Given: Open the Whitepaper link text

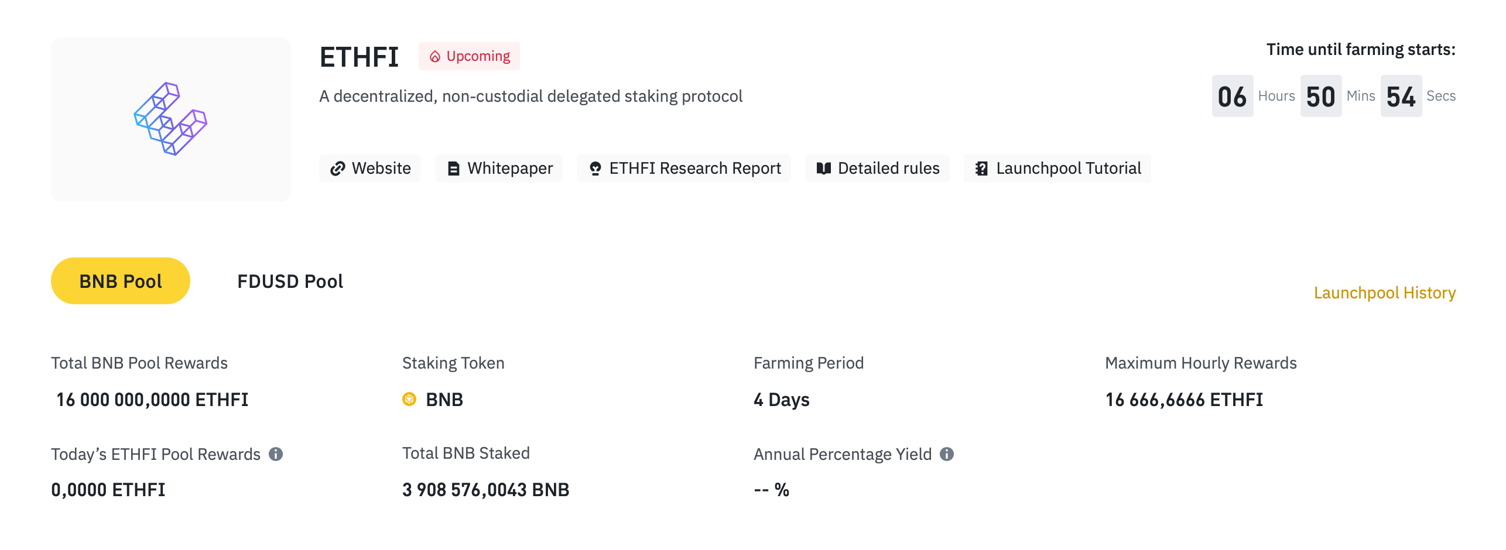Looking at the screenshot, I should (510, 169).
